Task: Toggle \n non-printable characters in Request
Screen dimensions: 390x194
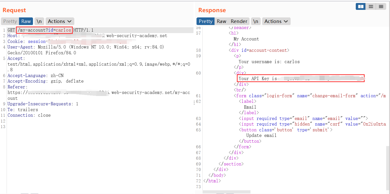Action: tap(39, 21)
